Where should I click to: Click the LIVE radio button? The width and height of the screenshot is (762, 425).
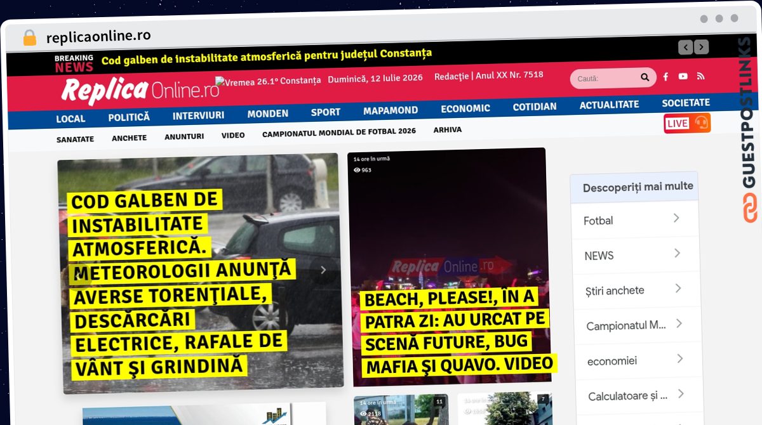(687, 123)
